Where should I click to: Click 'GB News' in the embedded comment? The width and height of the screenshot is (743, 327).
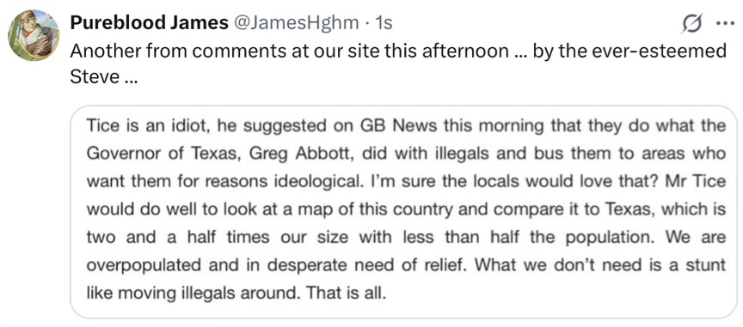[389, 126]
